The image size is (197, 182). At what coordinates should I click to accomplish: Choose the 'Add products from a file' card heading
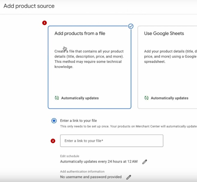pyautogui.click(x=80, y=33)
